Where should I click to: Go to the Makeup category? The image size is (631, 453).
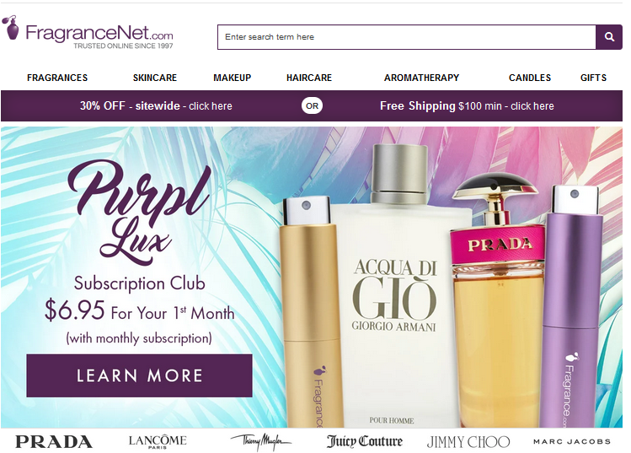click(x=233, y=78)
